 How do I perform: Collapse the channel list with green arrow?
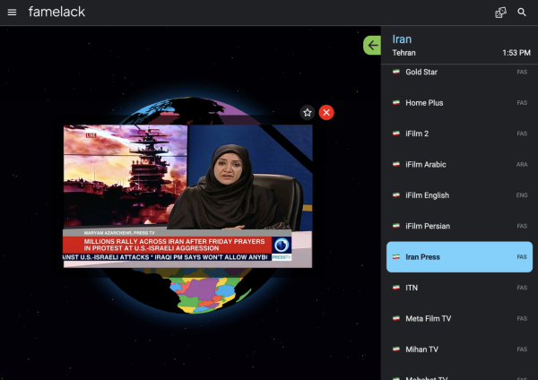372,45
